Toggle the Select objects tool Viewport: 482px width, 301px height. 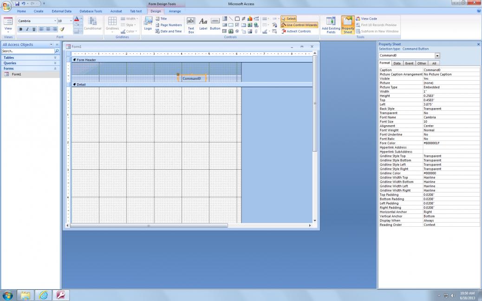pyautogui.click(x=289, y=19)
